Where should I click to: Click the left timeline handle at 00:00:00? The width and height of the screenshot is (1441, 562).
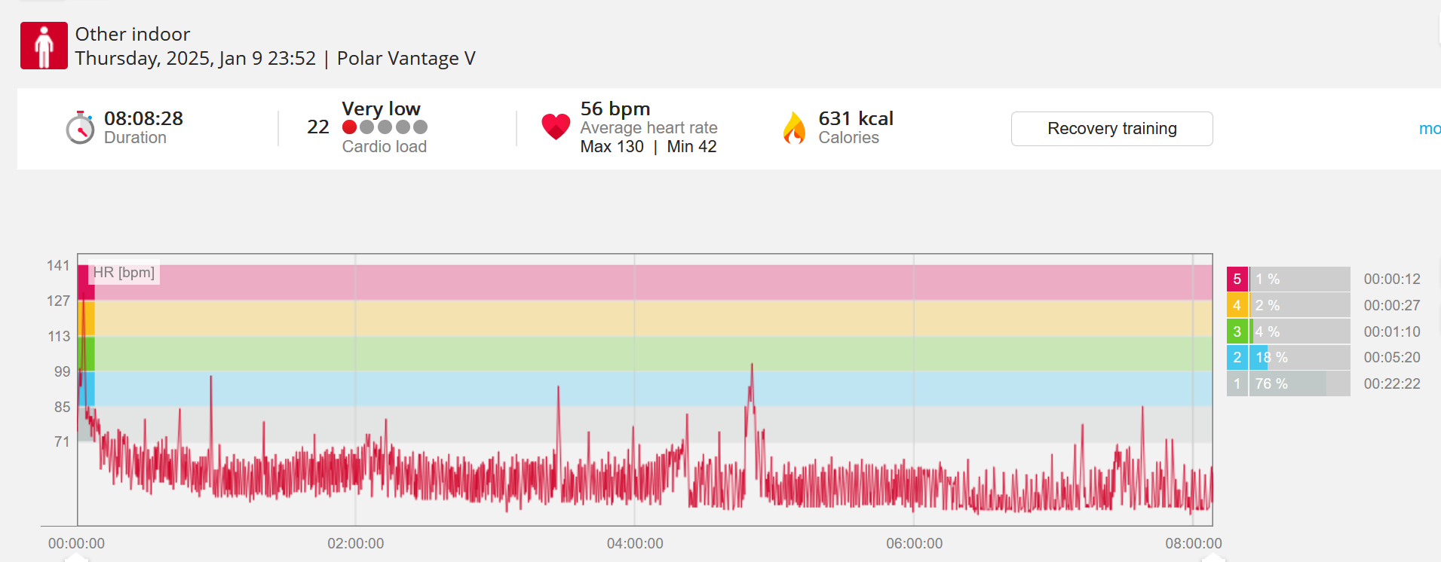[x=75, y=557]
